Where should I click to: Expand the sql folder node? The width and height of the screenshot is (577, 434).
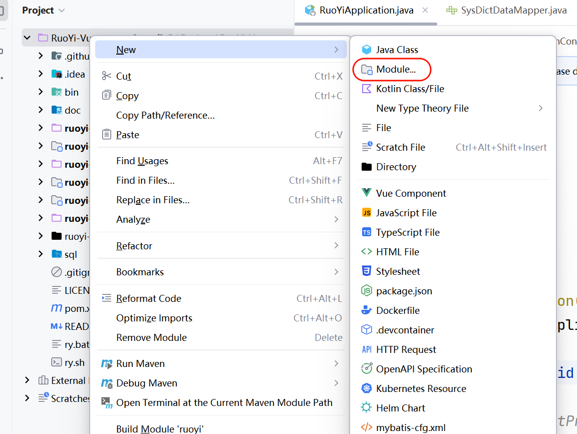click(41, 254)
